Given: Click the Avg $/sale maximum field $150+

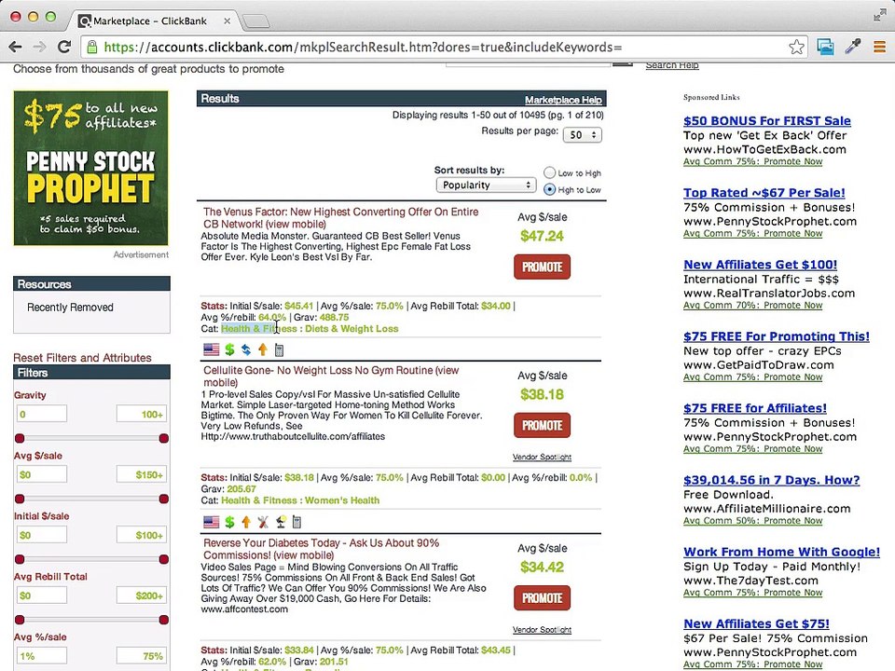Looking at the screenshot, I should click(x=142, y=474).
